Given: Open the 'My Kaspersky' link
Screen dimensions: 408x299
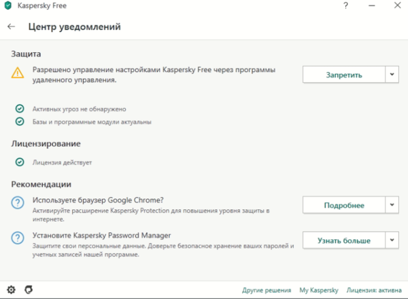Looking at the screenshot, I should (x=318, y=290).
